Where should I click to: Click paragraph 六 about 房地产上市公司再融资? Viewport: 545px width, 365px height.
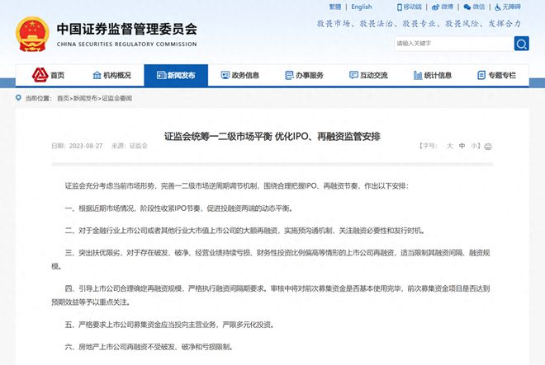point(149,347)
